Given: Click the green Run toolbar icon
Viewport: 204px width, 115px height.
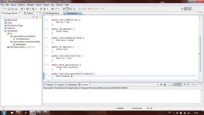Looking at the screenshot, I should point(28,9).
